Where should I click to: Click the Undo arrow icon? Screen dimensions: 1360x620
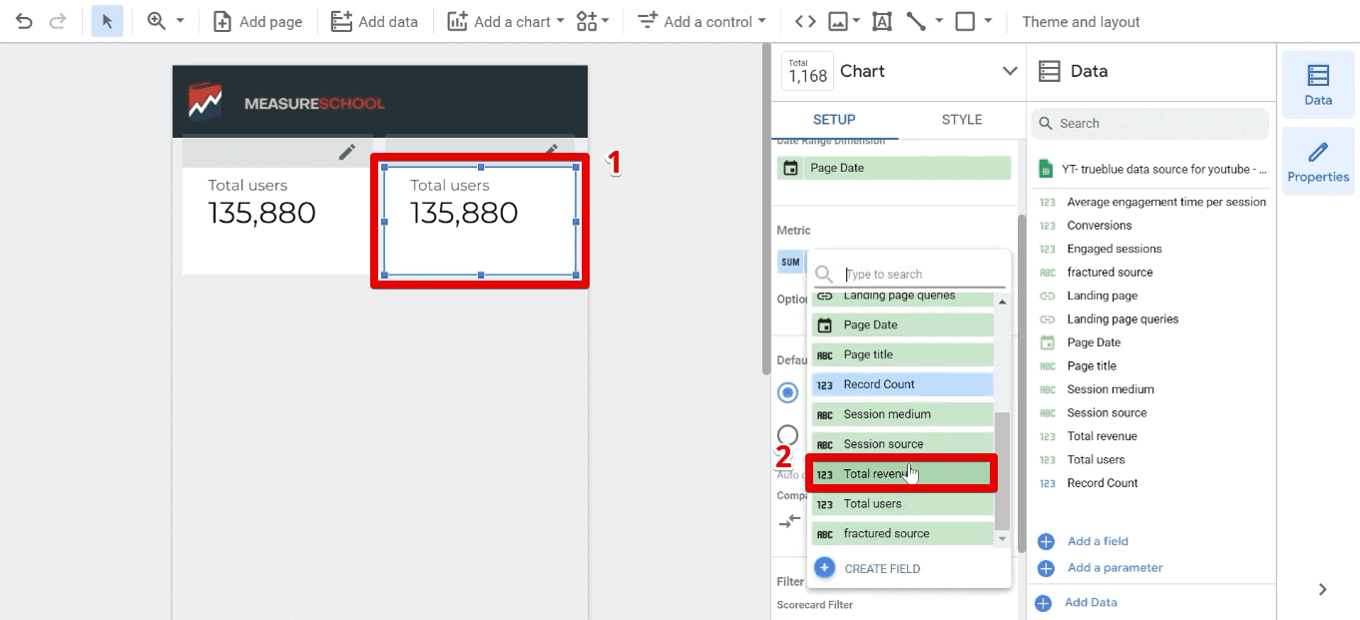pos(24,21)
